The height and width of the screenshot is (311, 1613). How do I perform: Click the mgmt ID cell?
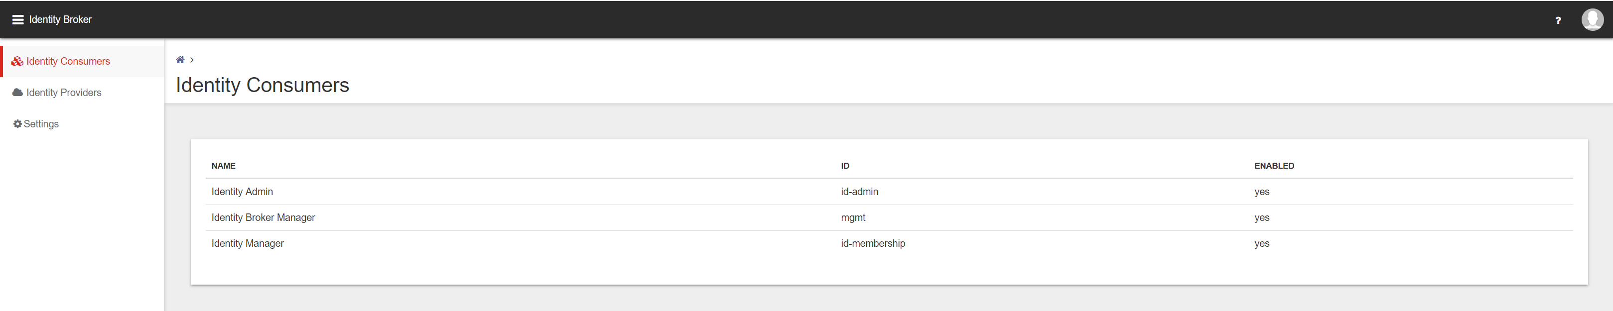pyautogui.click(x=853, y=217)
